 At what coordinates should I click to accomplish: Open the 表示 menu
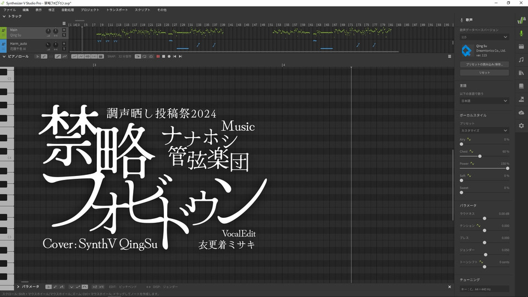(x=38, y=10)
